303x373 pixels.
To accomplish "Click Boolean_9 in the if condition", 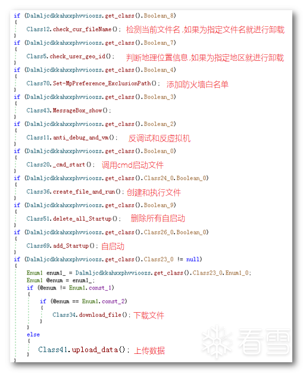I will (159, 205).
